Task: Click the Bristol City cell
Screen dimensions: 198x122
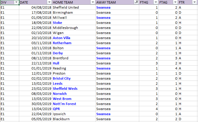Action: (x=73, y=78)
